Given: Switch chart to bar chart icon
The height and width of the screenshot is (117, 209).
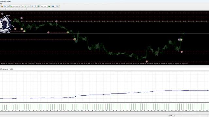Looking at the screenshot, I should coord(23,6).
